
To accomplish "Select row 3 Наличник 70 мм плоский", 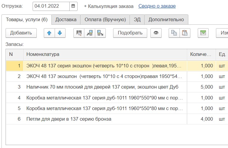I will [102, 87].
